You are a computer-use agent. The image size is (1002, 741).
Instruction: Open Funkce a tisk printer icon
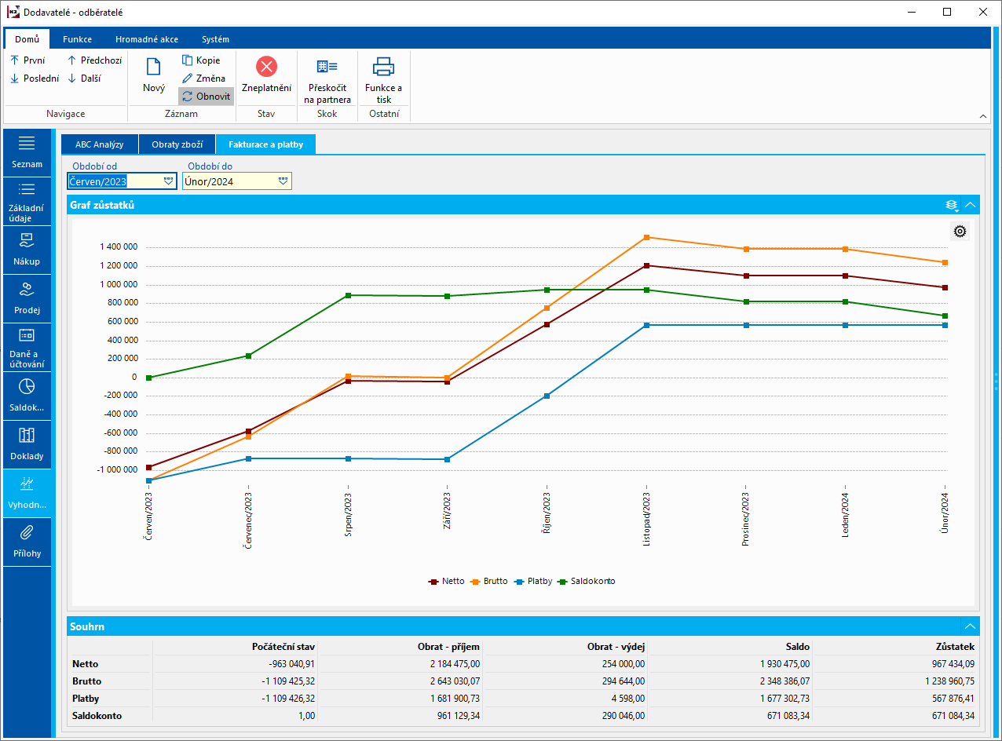tap(383, 68)
